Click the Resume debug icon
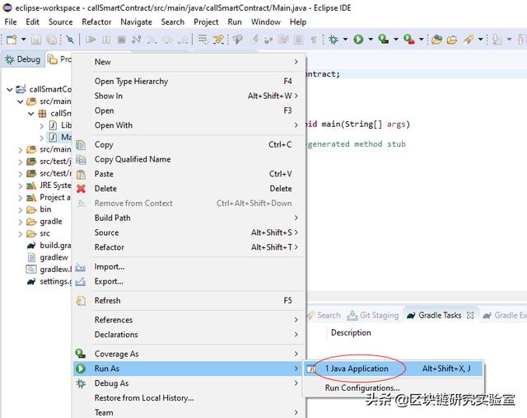 pos(91,40)
